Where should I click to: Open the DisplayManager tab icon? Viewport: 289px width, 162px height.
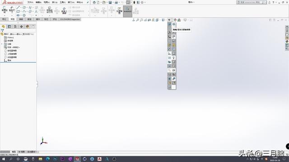click(x=28, y=27)
